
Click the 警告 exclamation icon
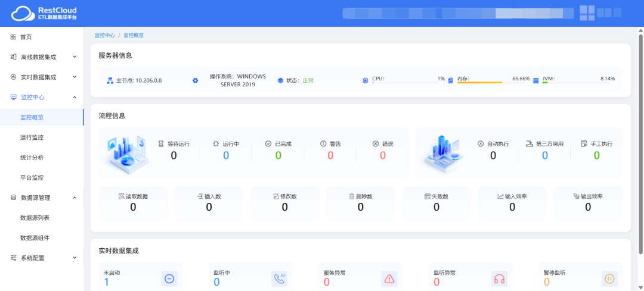tap(323, 144)
